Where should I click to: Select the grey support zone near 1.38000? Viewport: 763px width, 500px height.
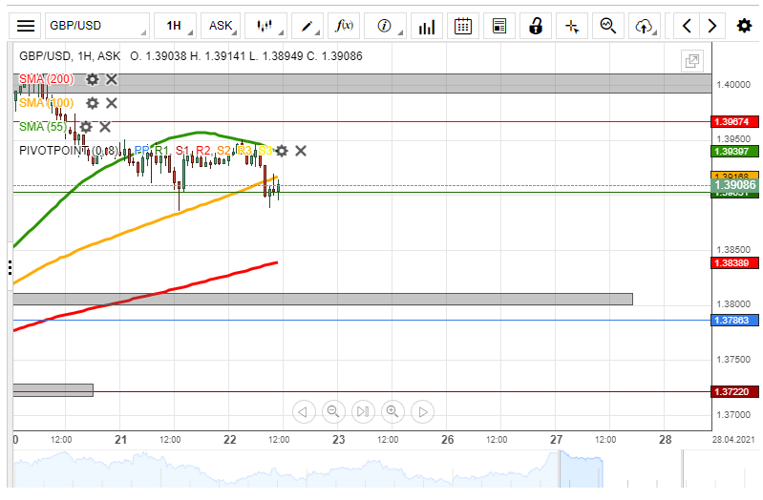pos(323,299)
